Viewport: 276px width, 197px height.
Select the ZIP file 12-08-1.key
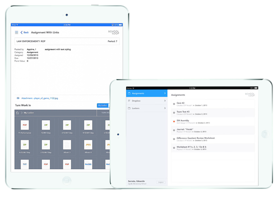[46, 127]
